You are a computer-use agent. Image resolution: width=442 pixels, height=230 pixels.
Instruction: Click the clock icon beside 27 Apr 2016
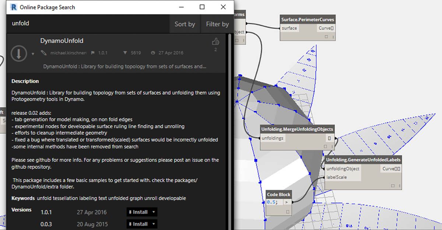(x=152, y=53)
